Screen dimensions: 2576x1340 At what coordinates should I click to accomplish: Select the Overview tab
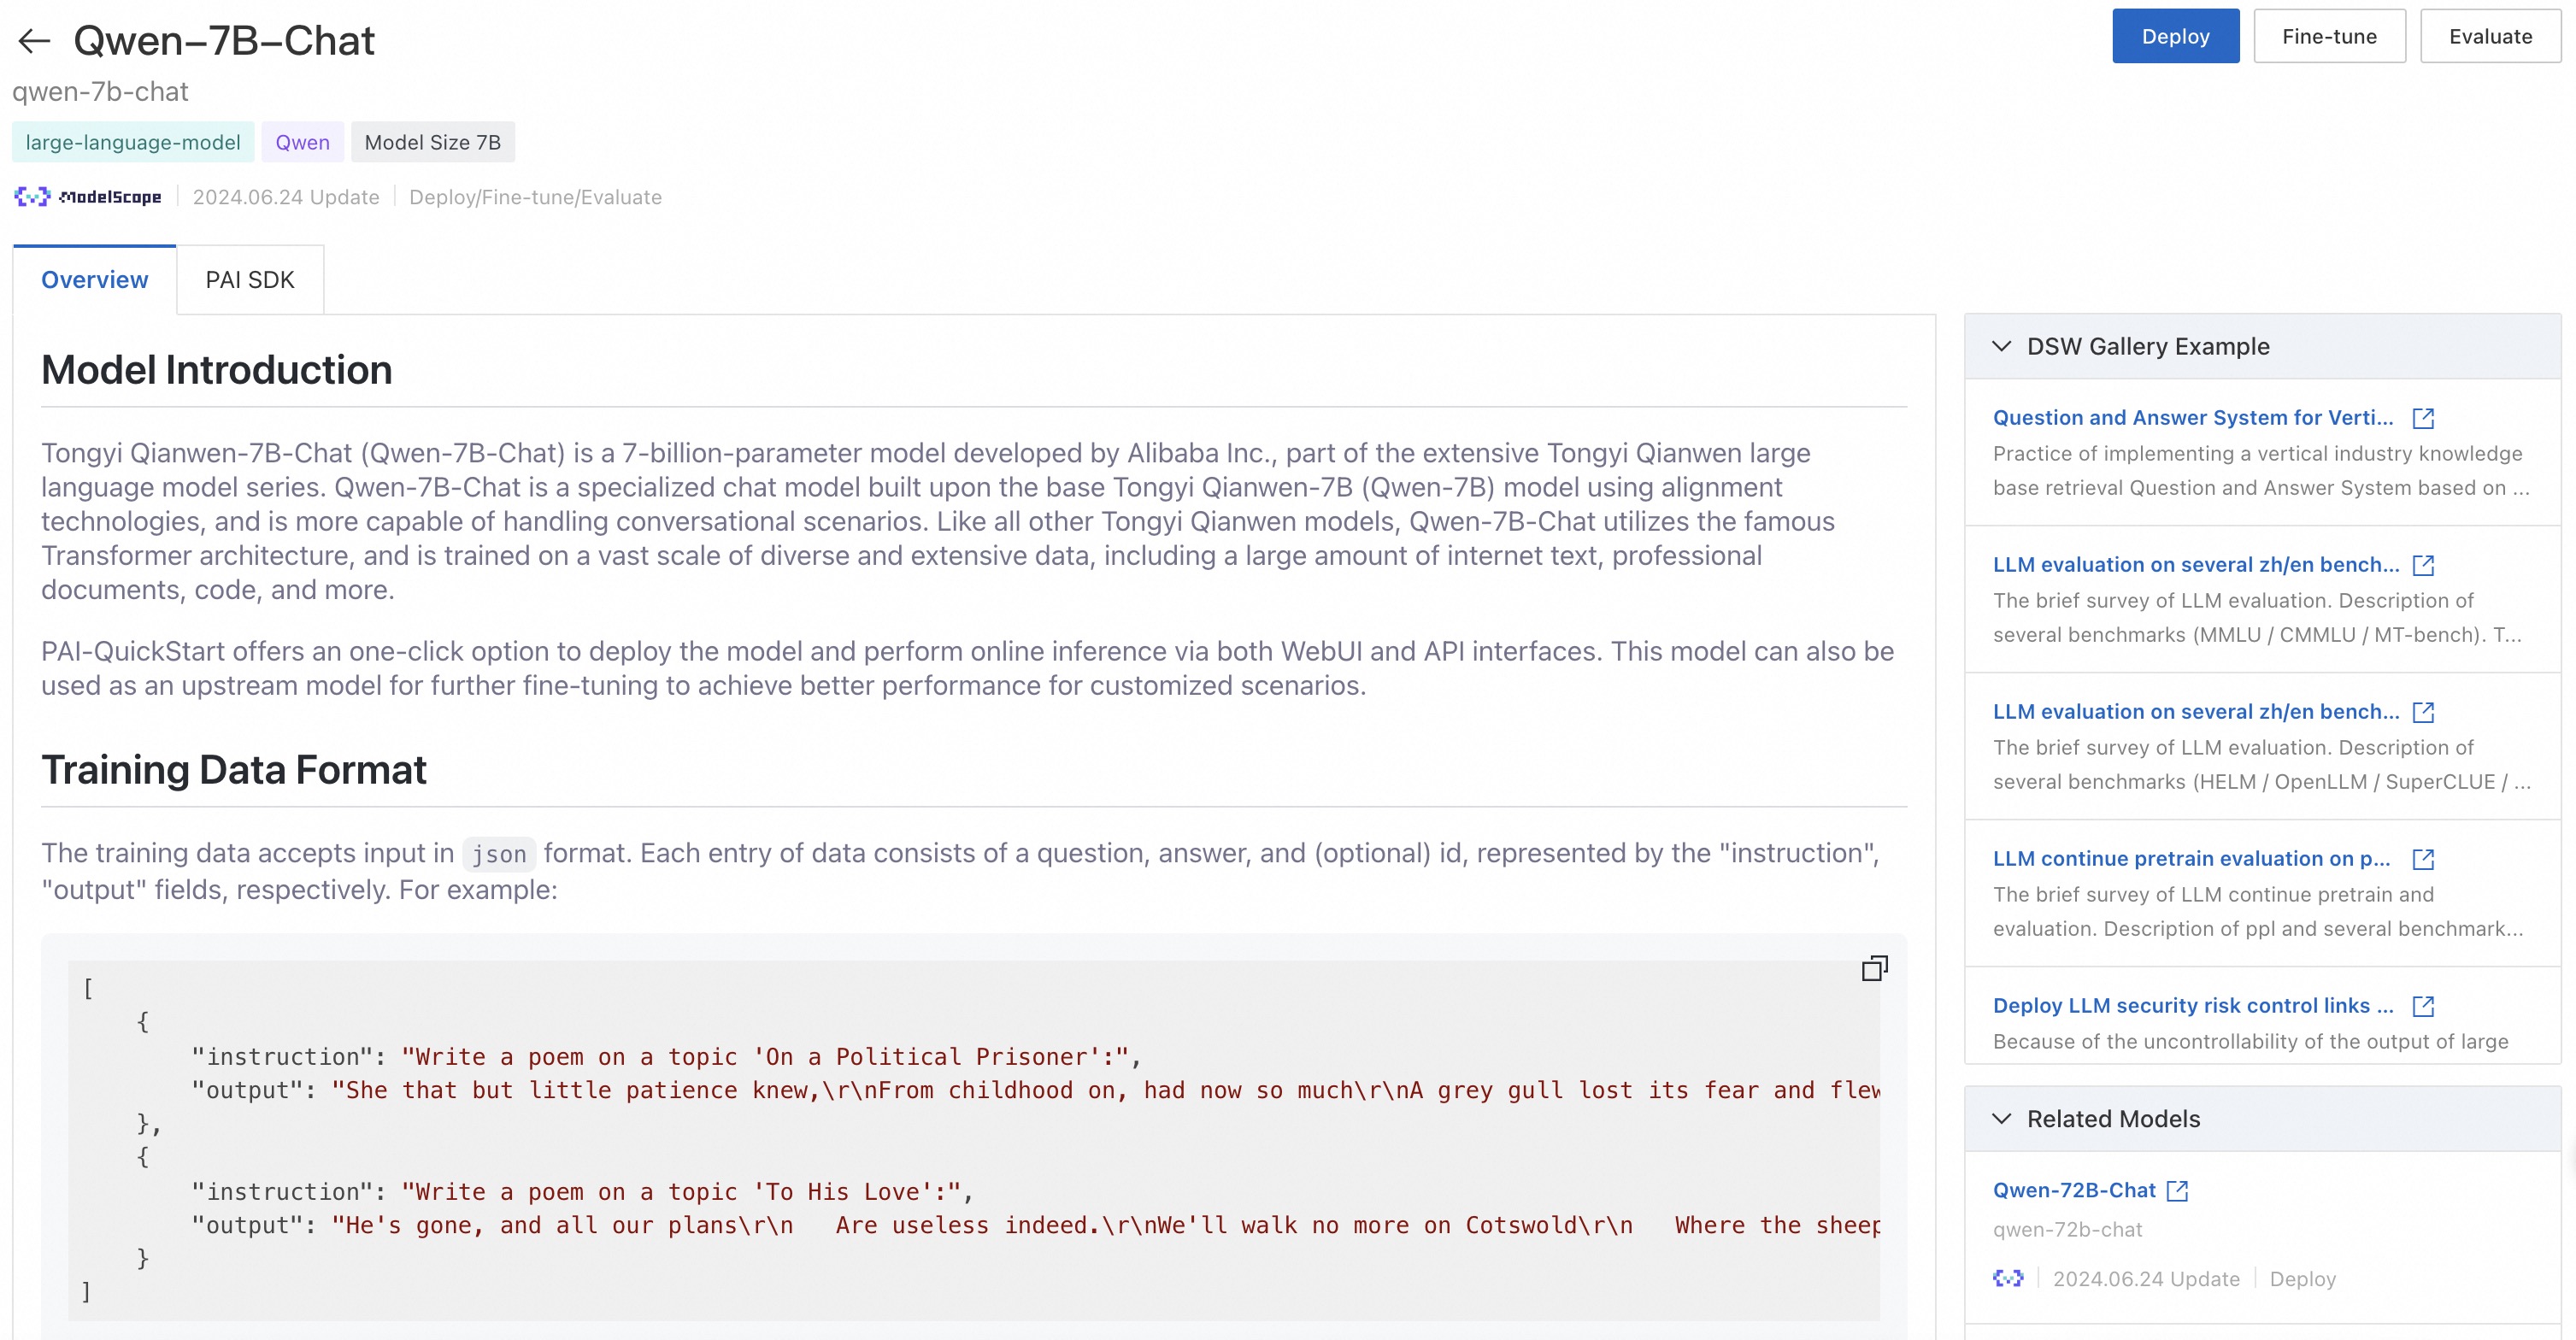(94, 280)
